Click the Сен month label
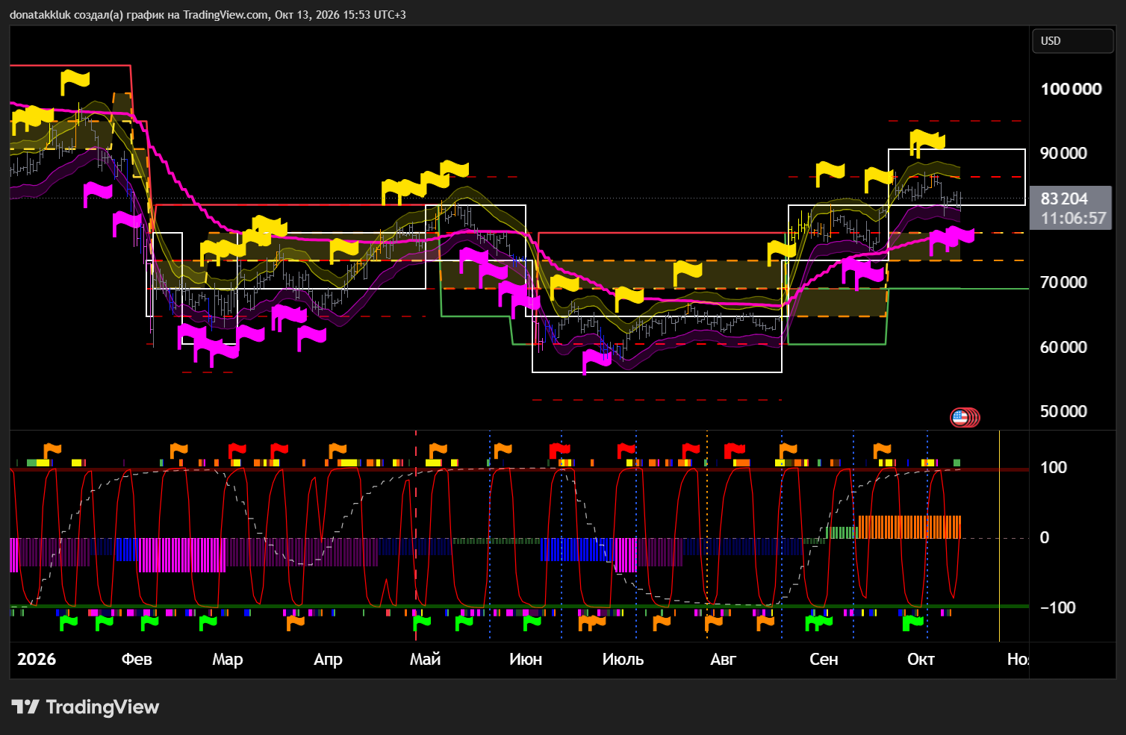 click(824, 659)
